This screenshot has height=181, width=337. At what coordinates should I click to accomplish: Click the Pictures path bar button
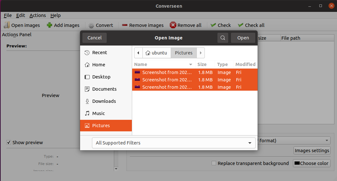click(184, 53)
